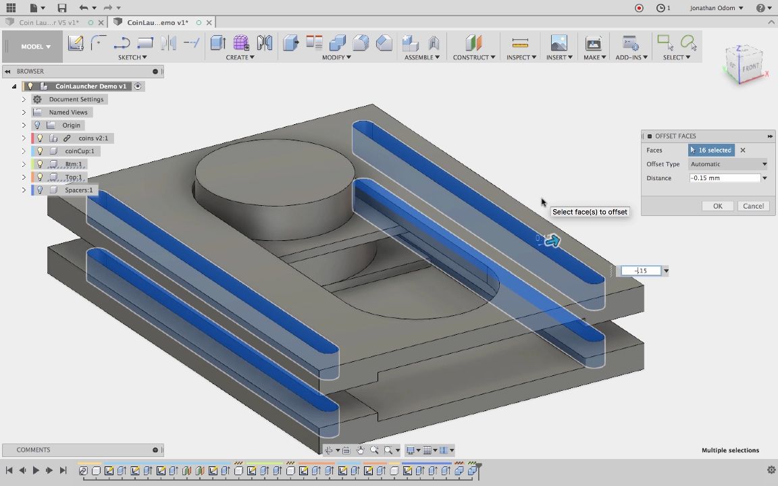The width and height of the screenshot is (778, 486).
Task: Click the Distance input field
Action: coord(724,178)
